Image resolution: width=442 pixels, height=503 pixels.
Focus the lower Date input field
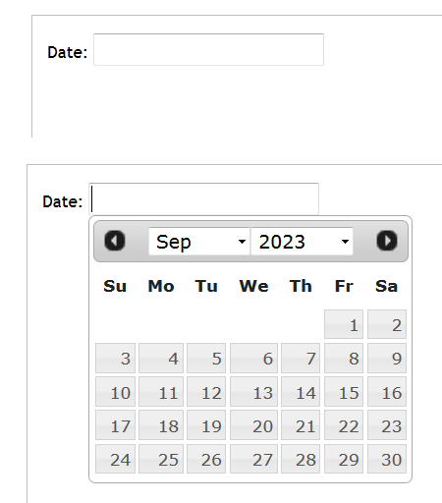coord(203,198)
